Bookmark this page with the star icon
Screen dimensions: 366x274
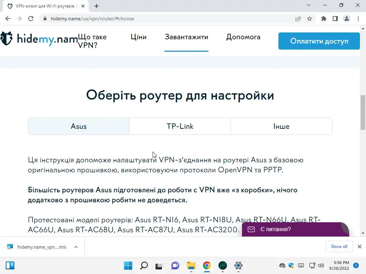(x=310, y=19)
